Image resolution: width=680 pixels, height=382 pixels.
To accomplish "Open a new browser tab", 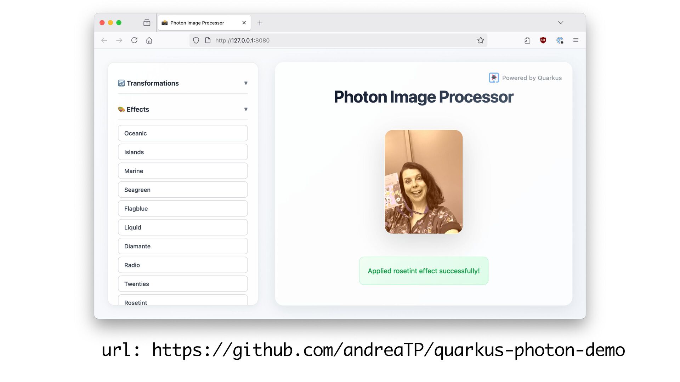I will [x=260, y=23].
